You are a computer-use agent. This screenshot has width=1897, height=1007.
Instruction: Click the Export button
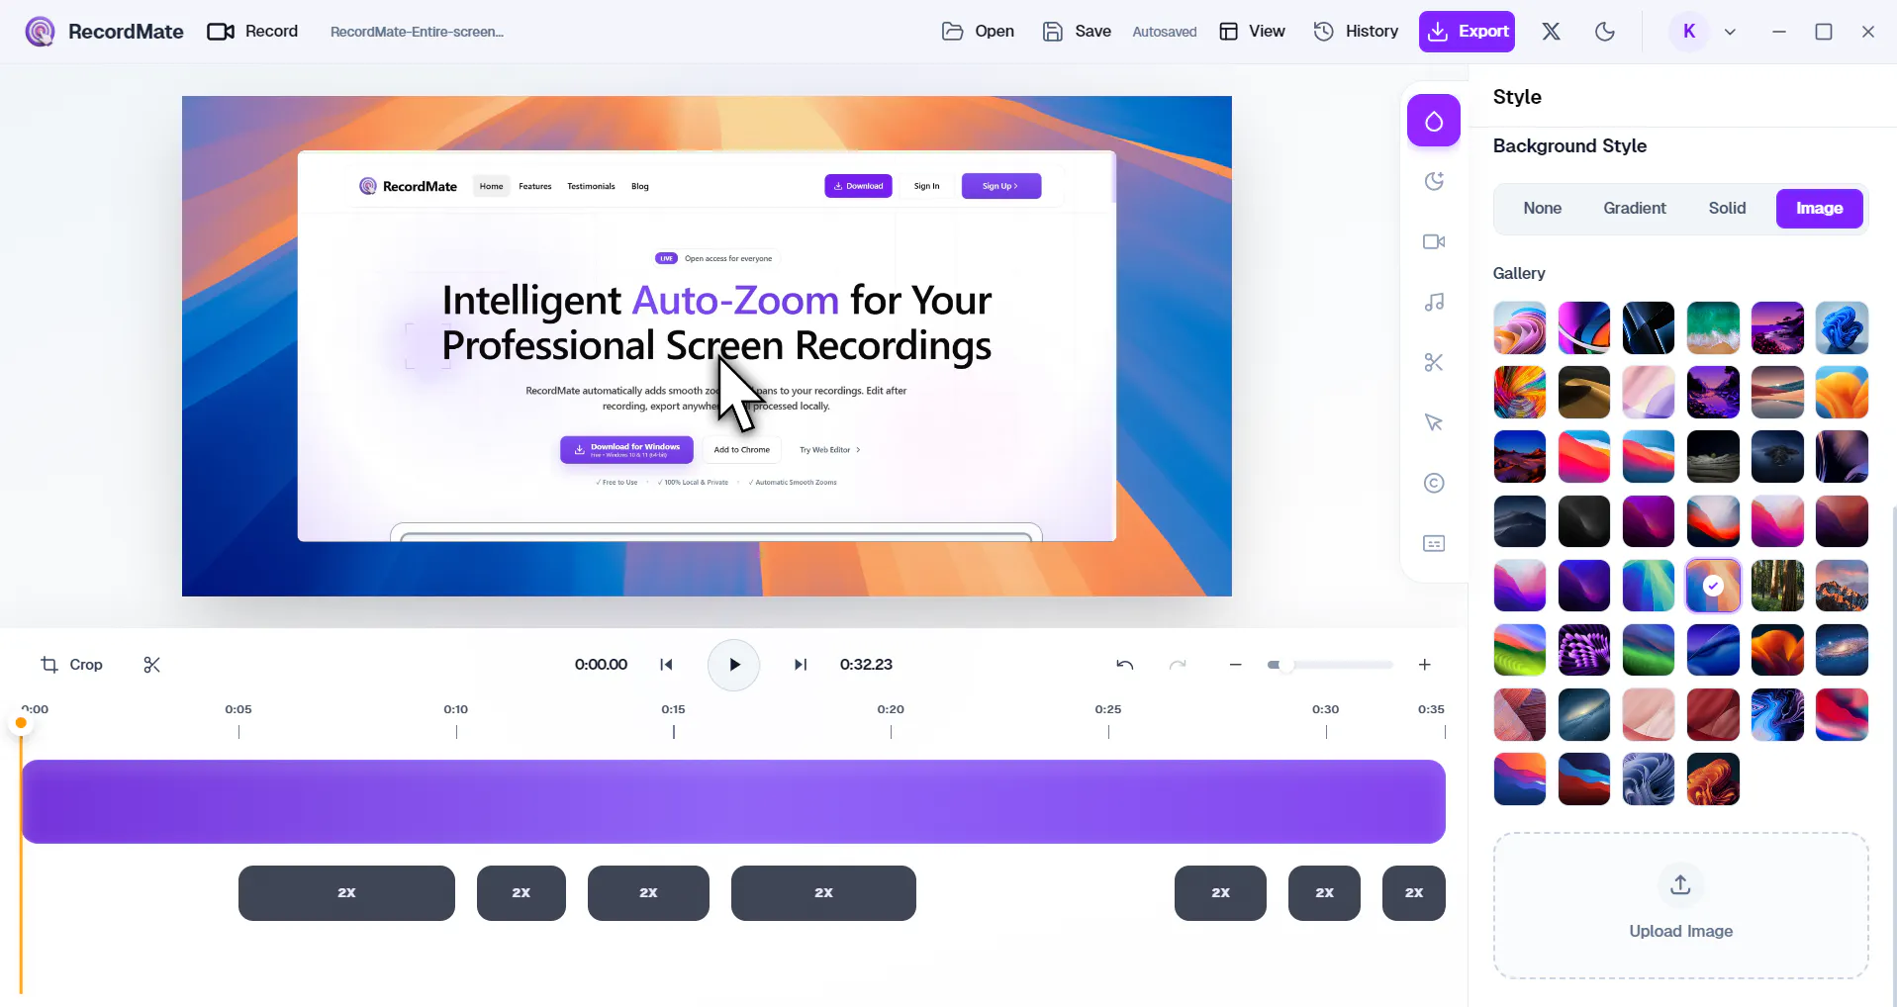tap(1467, 32)
